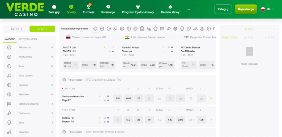Switch to the WSTĘPNY MECZ tab
The image size is (282, 137).
(x=28, y=39)
